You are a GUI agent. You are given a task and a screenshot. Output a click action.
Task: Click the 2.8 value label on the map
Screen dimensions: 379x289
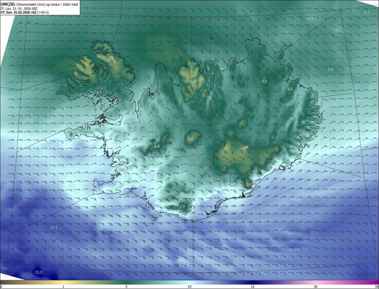pyautogui.click(x=201, y=79)
